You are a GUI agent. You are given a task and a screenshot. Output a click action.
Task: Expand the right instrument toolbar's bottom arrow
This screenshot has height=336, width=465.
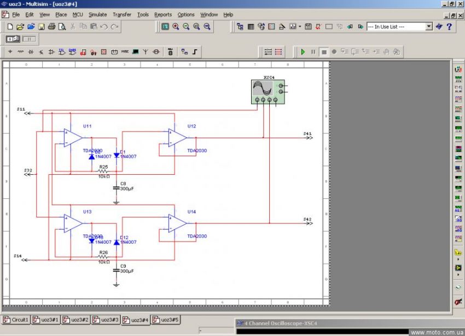(458, 274)
